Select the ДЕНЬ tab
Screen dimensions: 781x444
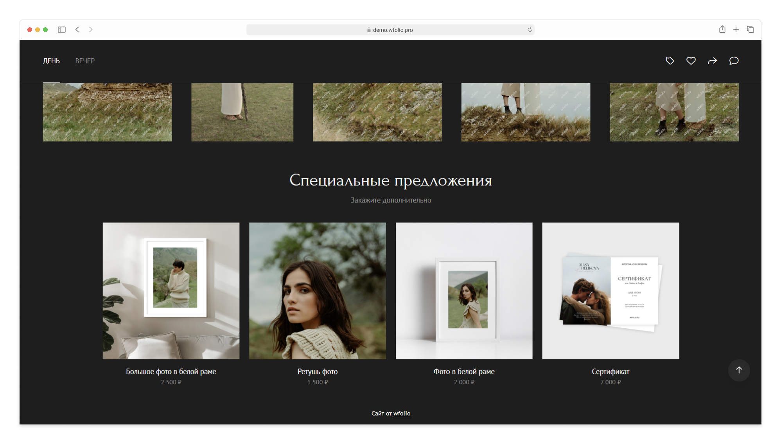[x=51, y=61]
